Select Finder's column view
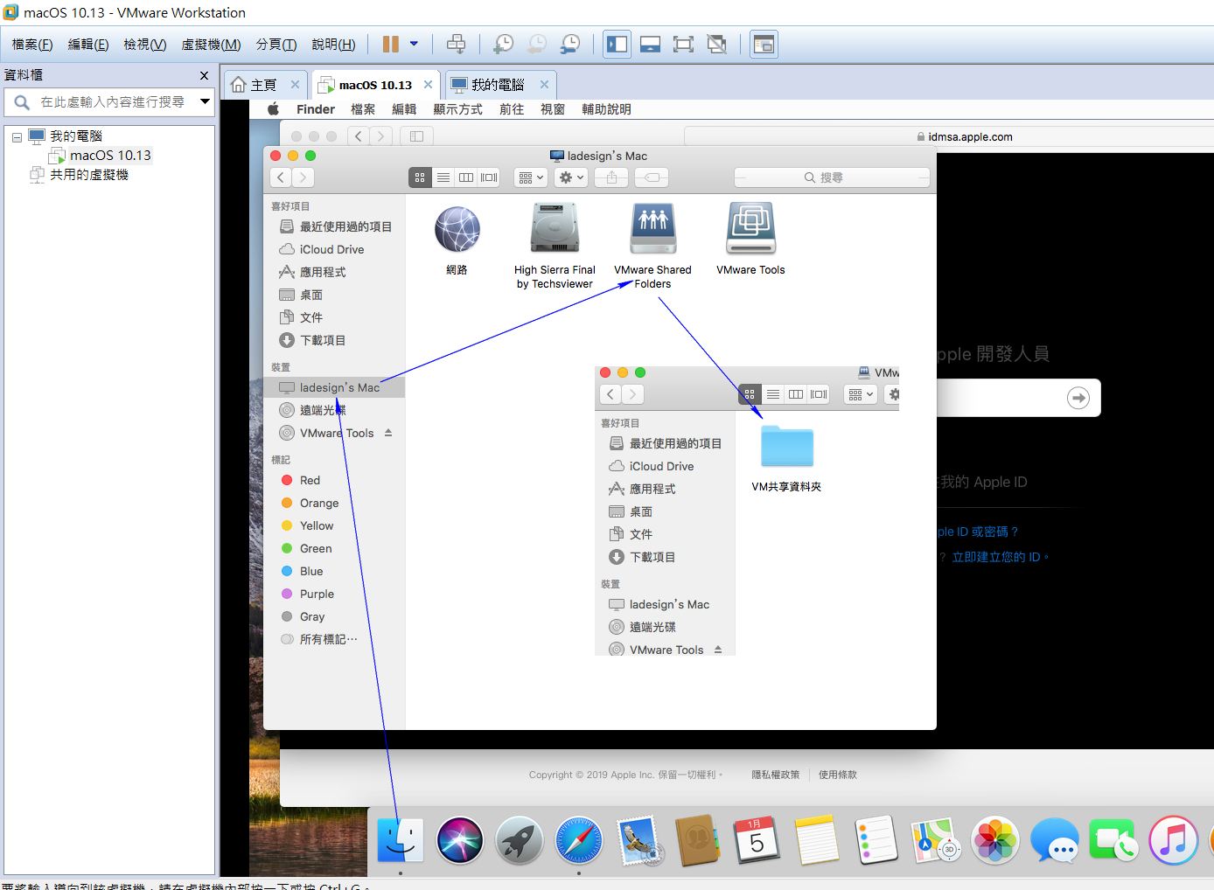 (x=466, y=177)
